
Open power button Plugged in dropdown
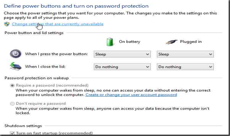tap(185, 54)
